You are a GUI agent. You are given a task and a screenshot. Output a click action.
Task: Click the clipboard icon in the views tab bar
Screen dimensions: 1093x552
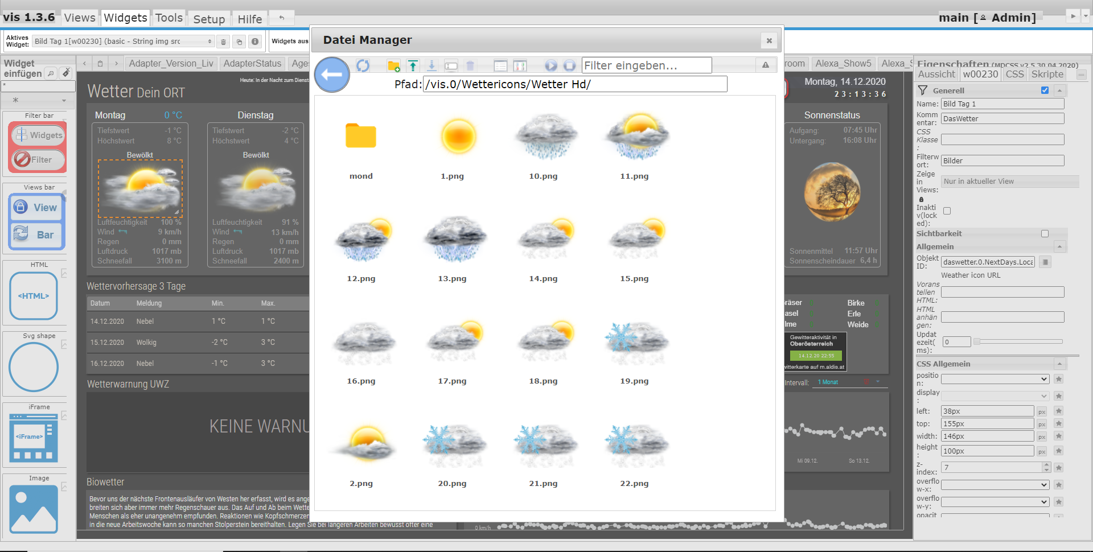tap(100, 64)
